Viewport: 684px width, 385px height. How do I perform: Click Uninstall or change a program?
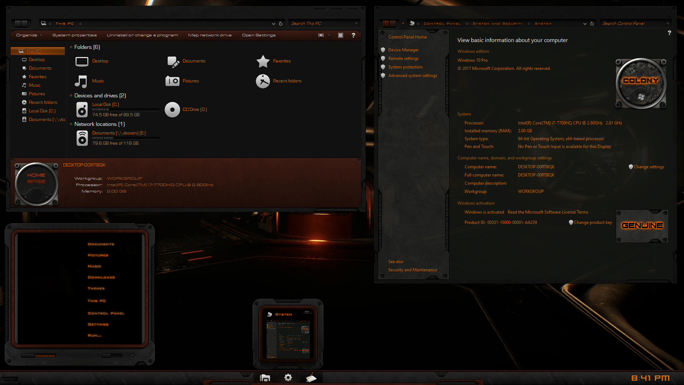coord(142,35)
